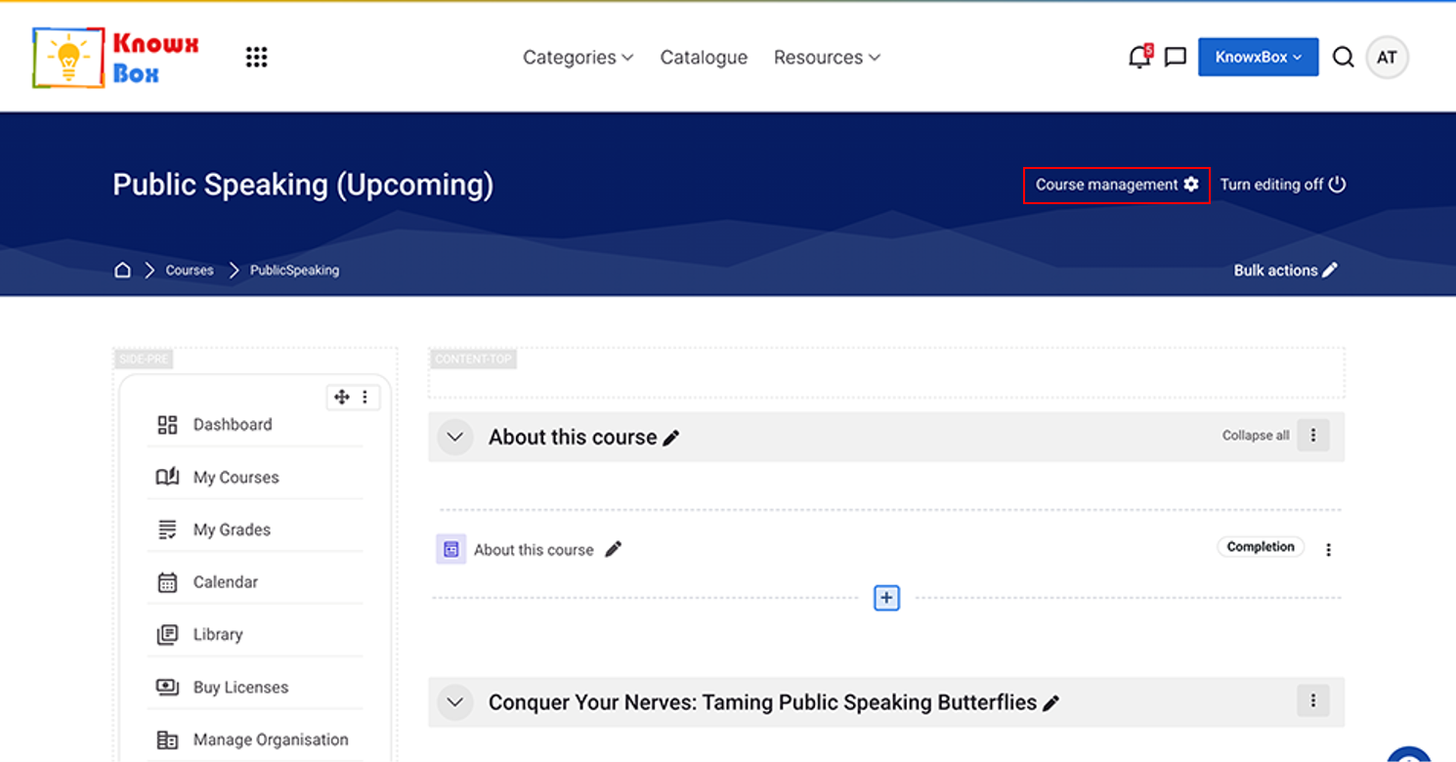Open the Catalogue menu item
Screen dimensions: 1456x762
tap(704, 58)
